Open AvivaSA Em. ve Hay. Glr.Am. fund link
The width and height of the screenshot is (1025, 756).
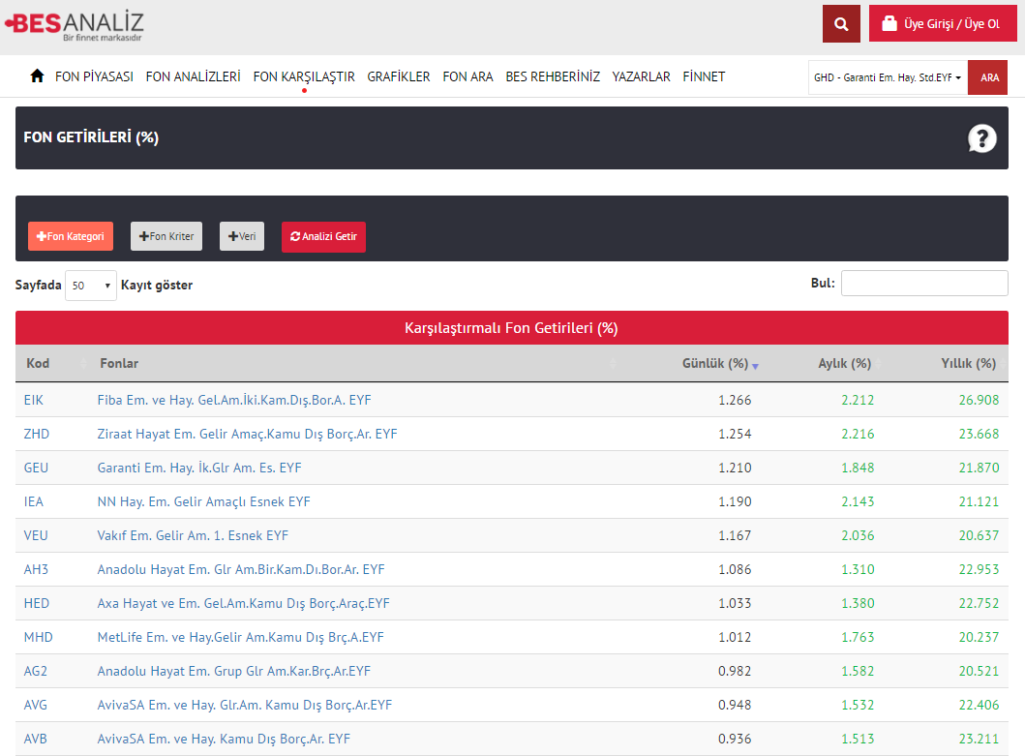click(245, 706)
